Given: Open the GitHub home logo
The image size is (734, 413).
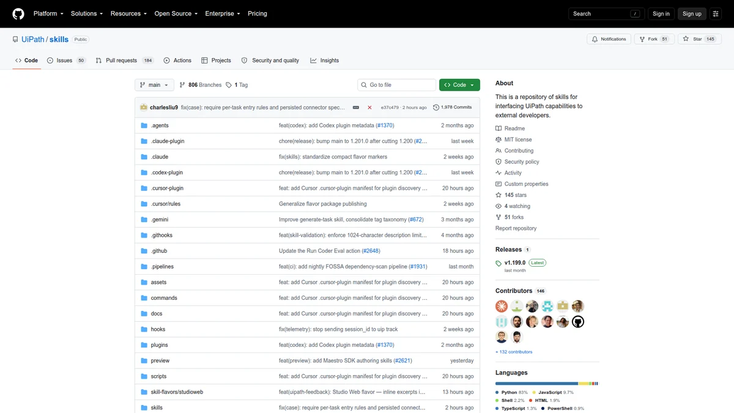Looking at the screenshot, I should coord(18,13).
